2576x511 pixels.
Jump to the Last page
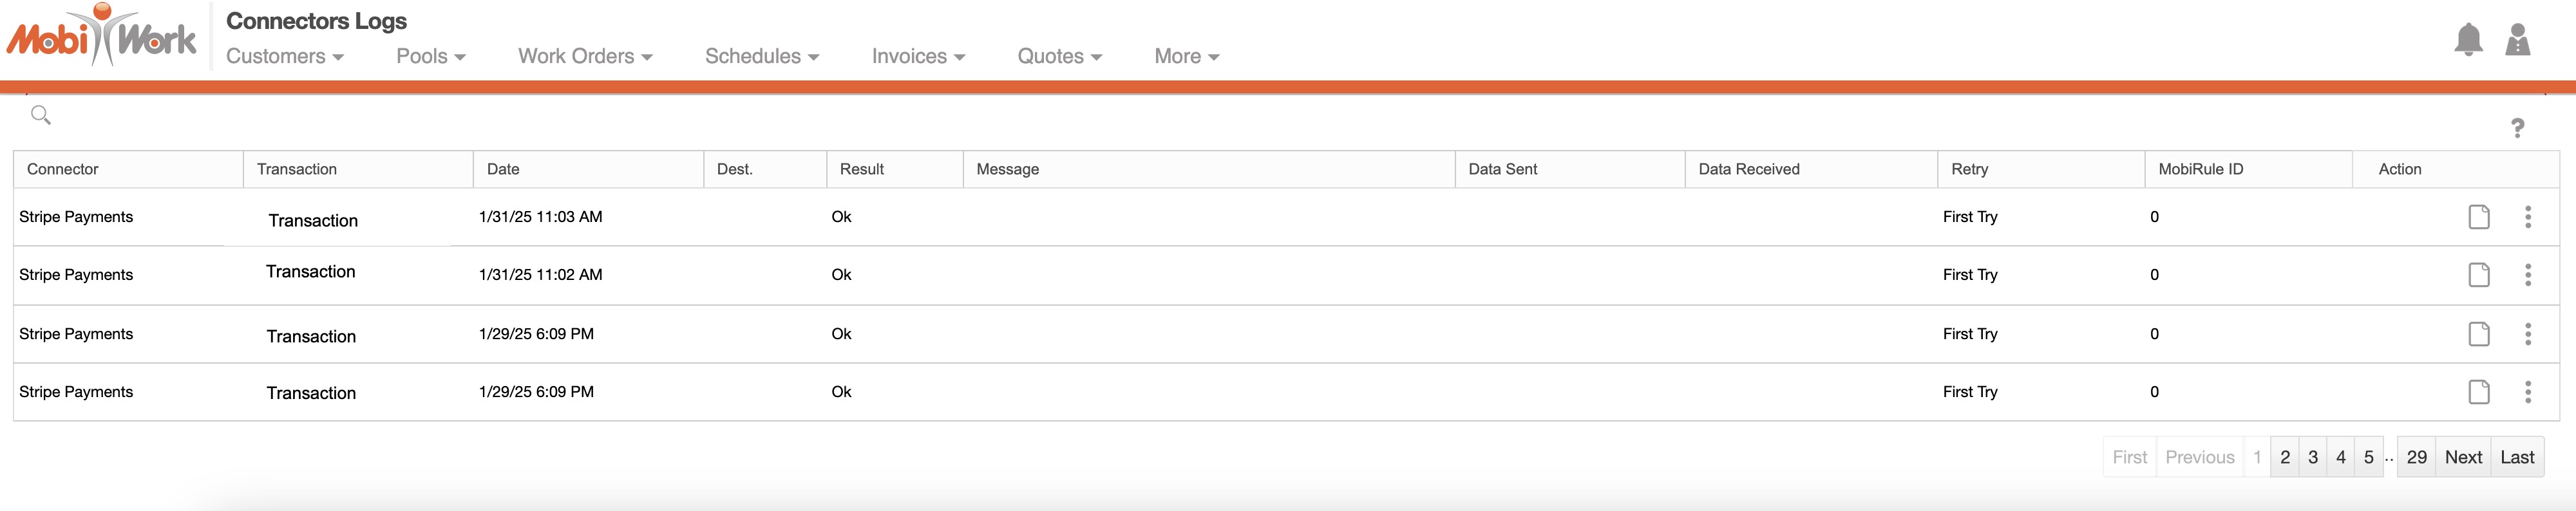coord(2517,457)
